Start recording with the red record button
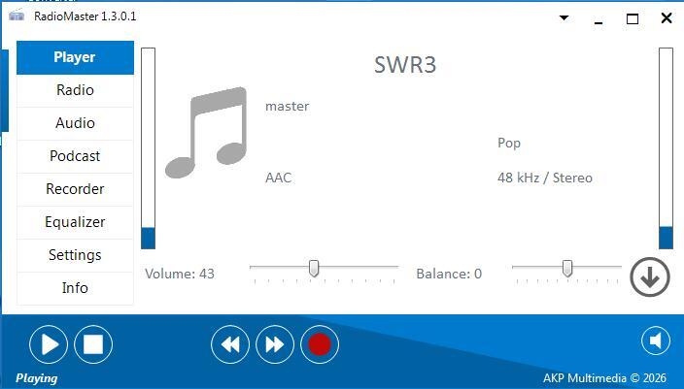The height and width of the screenshot is (389, 684). click(320, 343)
